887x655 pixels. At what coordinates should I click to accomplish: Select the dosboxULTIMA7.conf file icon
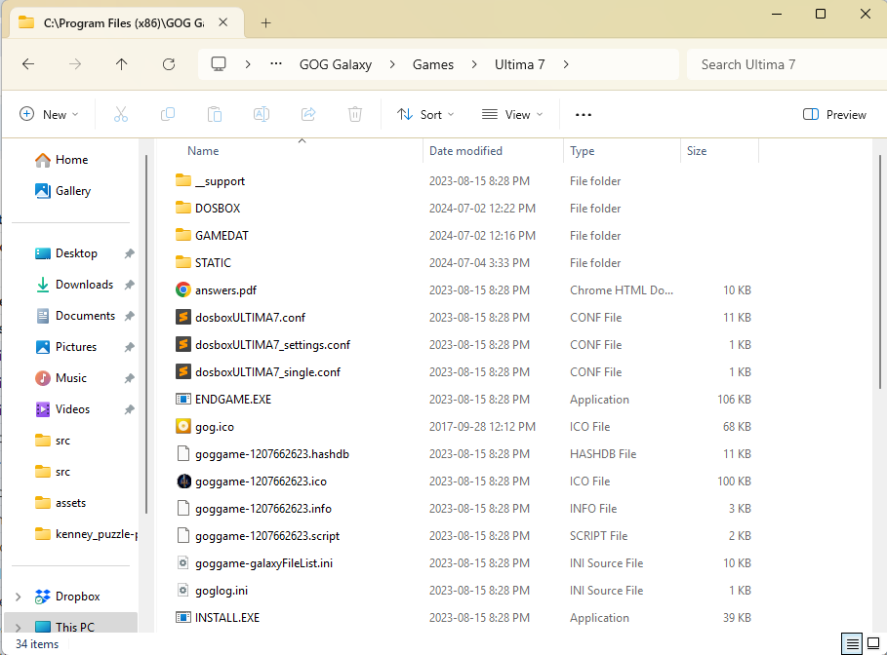[182, 317]
